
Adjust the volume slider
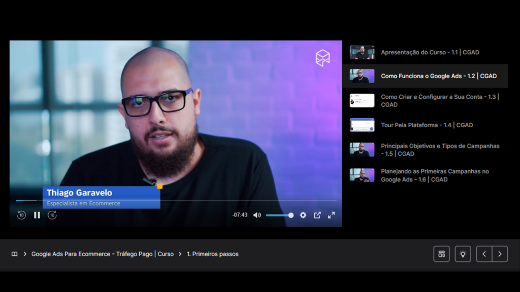point(279,215)
